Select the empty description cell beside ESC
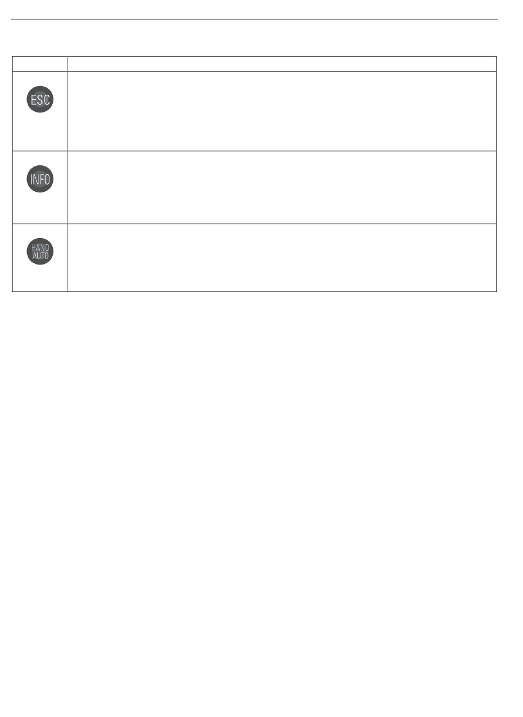The height and width of the screenshot is (717, 523). click(x=282, y=111)
